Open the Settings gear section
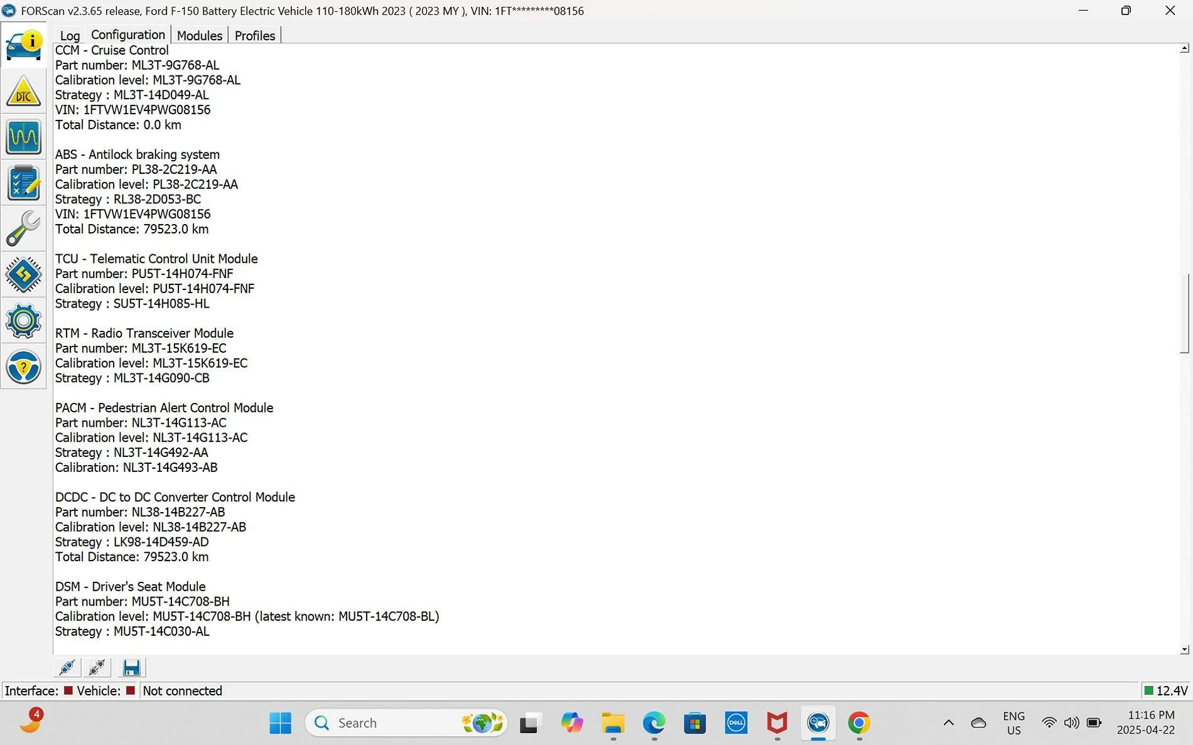 (24, 321)
